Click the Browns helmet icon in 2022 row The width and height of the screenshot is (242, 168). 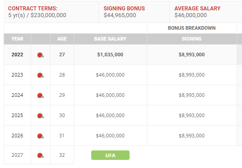(x=41, y=55)
